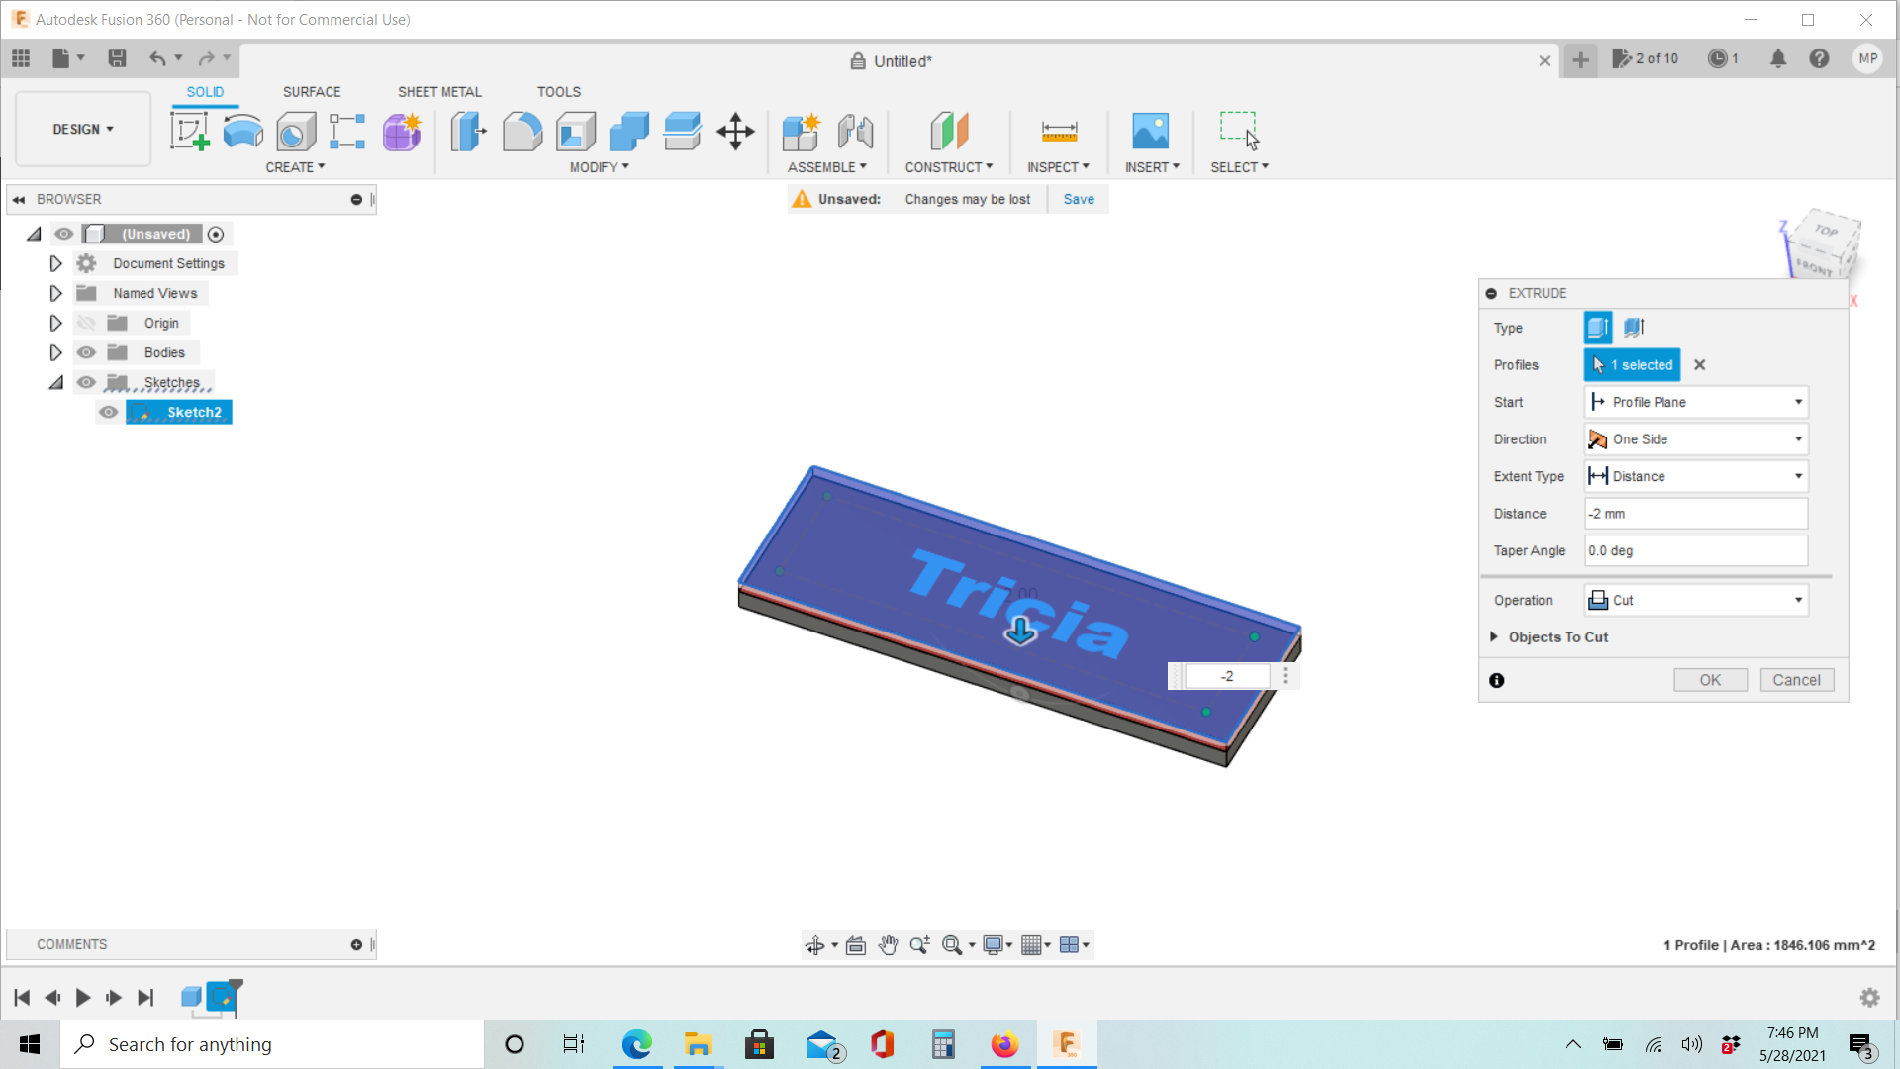The height and width of the screenshot is (1069, 1900).
Task: Click the Save link in warning bar
Action: 1079,199
